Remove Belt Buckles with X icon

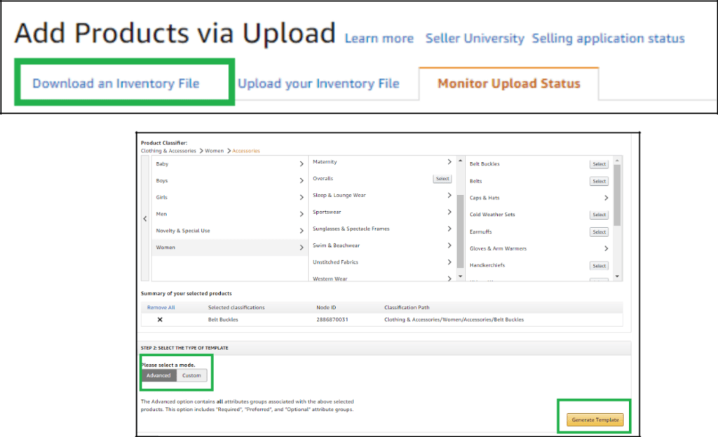(x=160, y=320)
